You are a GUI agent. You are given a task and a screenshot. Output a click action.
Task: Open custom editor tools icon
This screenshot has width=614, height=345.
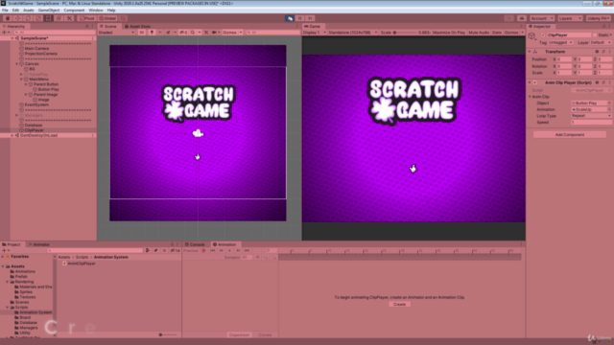(69, 18)
